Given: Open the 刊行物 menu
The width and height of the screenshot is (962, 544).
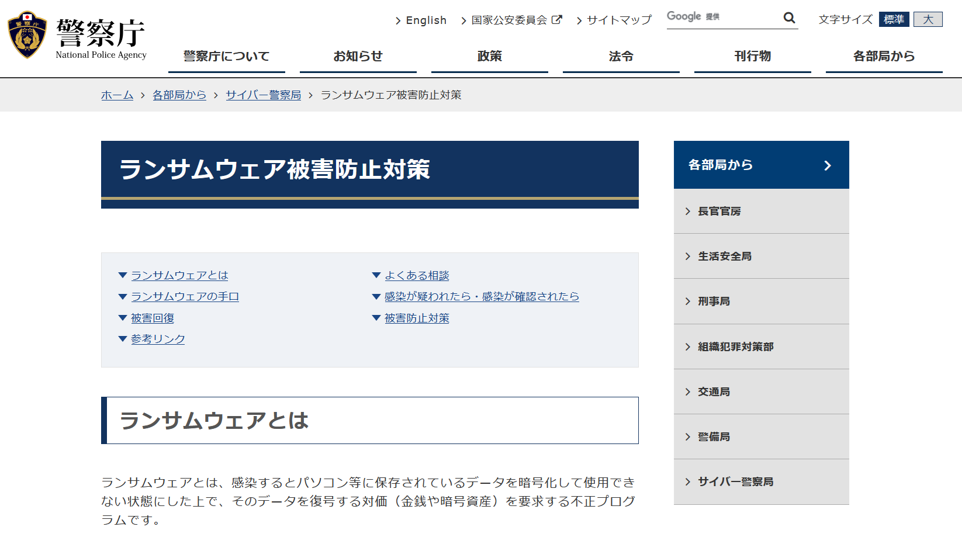Looking at the screenshot, I should pos(753,57).
